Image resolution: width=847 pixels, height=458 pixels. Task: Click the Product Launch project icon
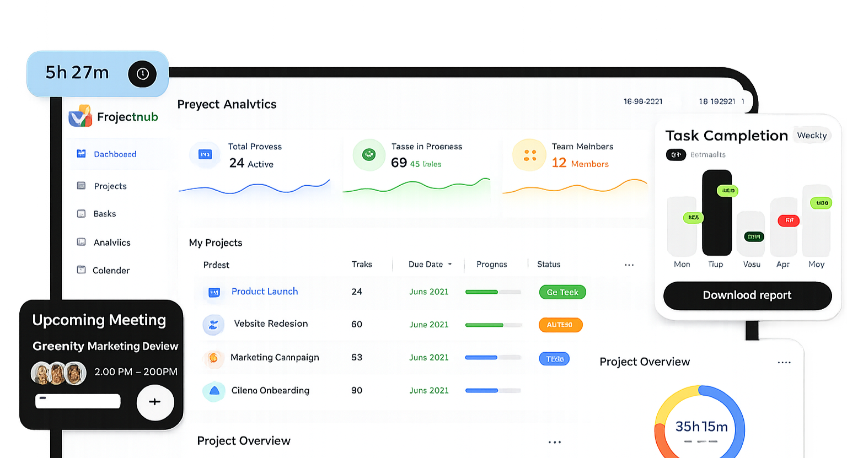click(215, 292)
